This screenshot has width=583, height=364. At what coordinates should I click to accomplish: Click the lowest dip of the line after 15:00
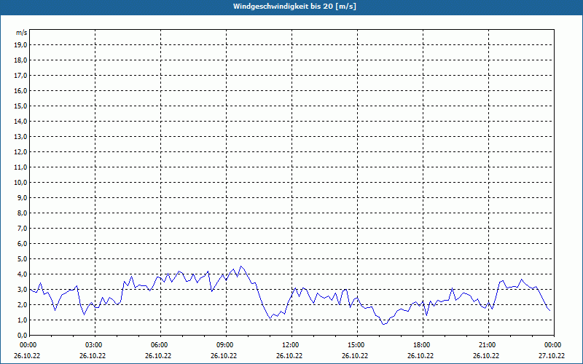(383, 324)
